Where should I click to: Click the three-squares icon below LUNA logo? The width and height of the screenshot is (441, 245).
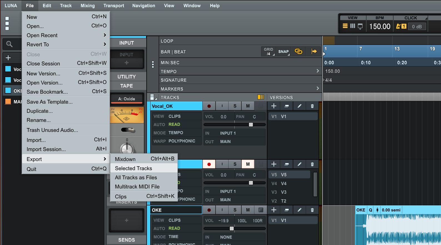coord(7,23)
